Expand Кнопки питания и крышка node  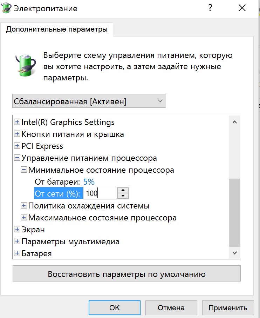point(17,134)
